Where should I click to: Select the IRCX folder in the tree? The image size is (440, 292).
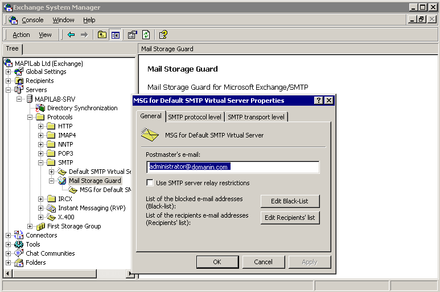coord(65,199)
